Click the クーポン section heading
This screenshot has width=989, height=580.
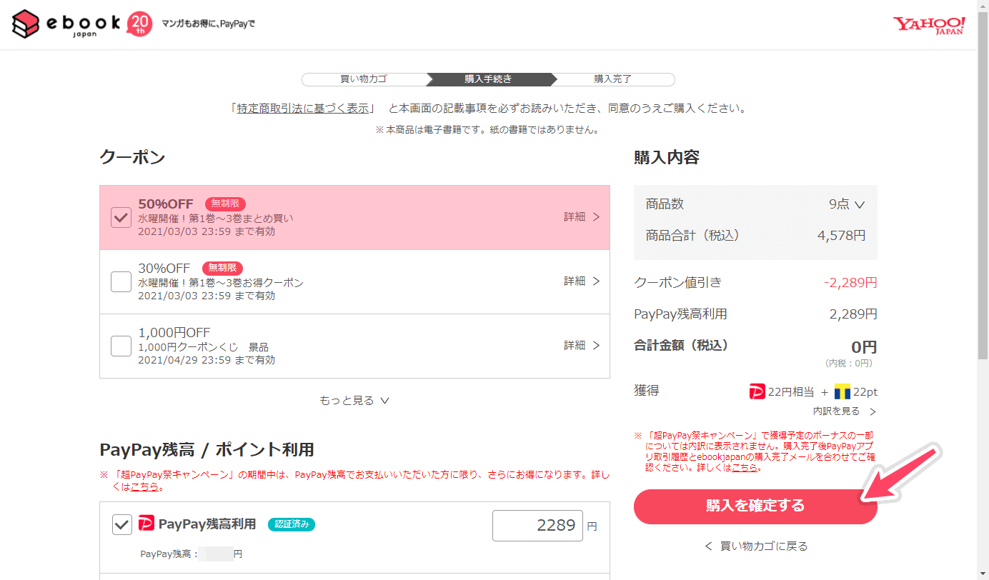coord(132,158)
